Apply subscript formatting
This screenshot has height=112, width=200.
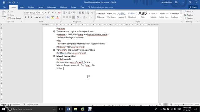pyautogui.click(x=40, y=17)
